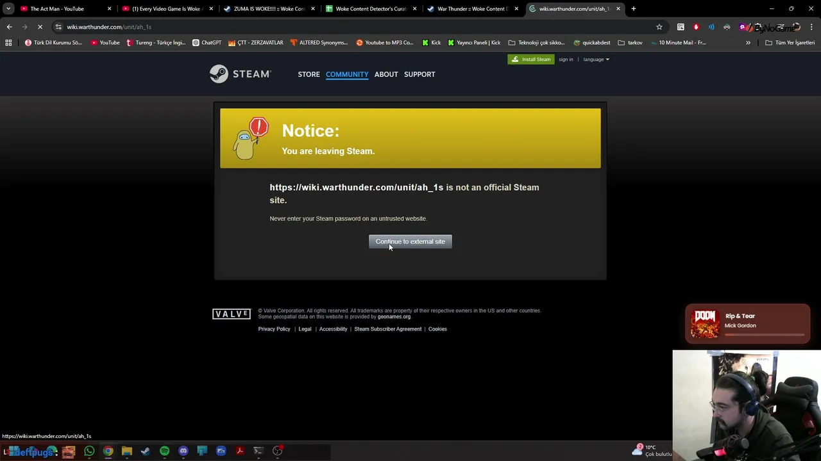The image size is (821, 461).
Task: Expand the language dropdown
Action: [x=596, y=60]
